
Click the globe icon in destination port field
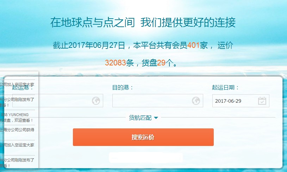[x=196, y=101]
